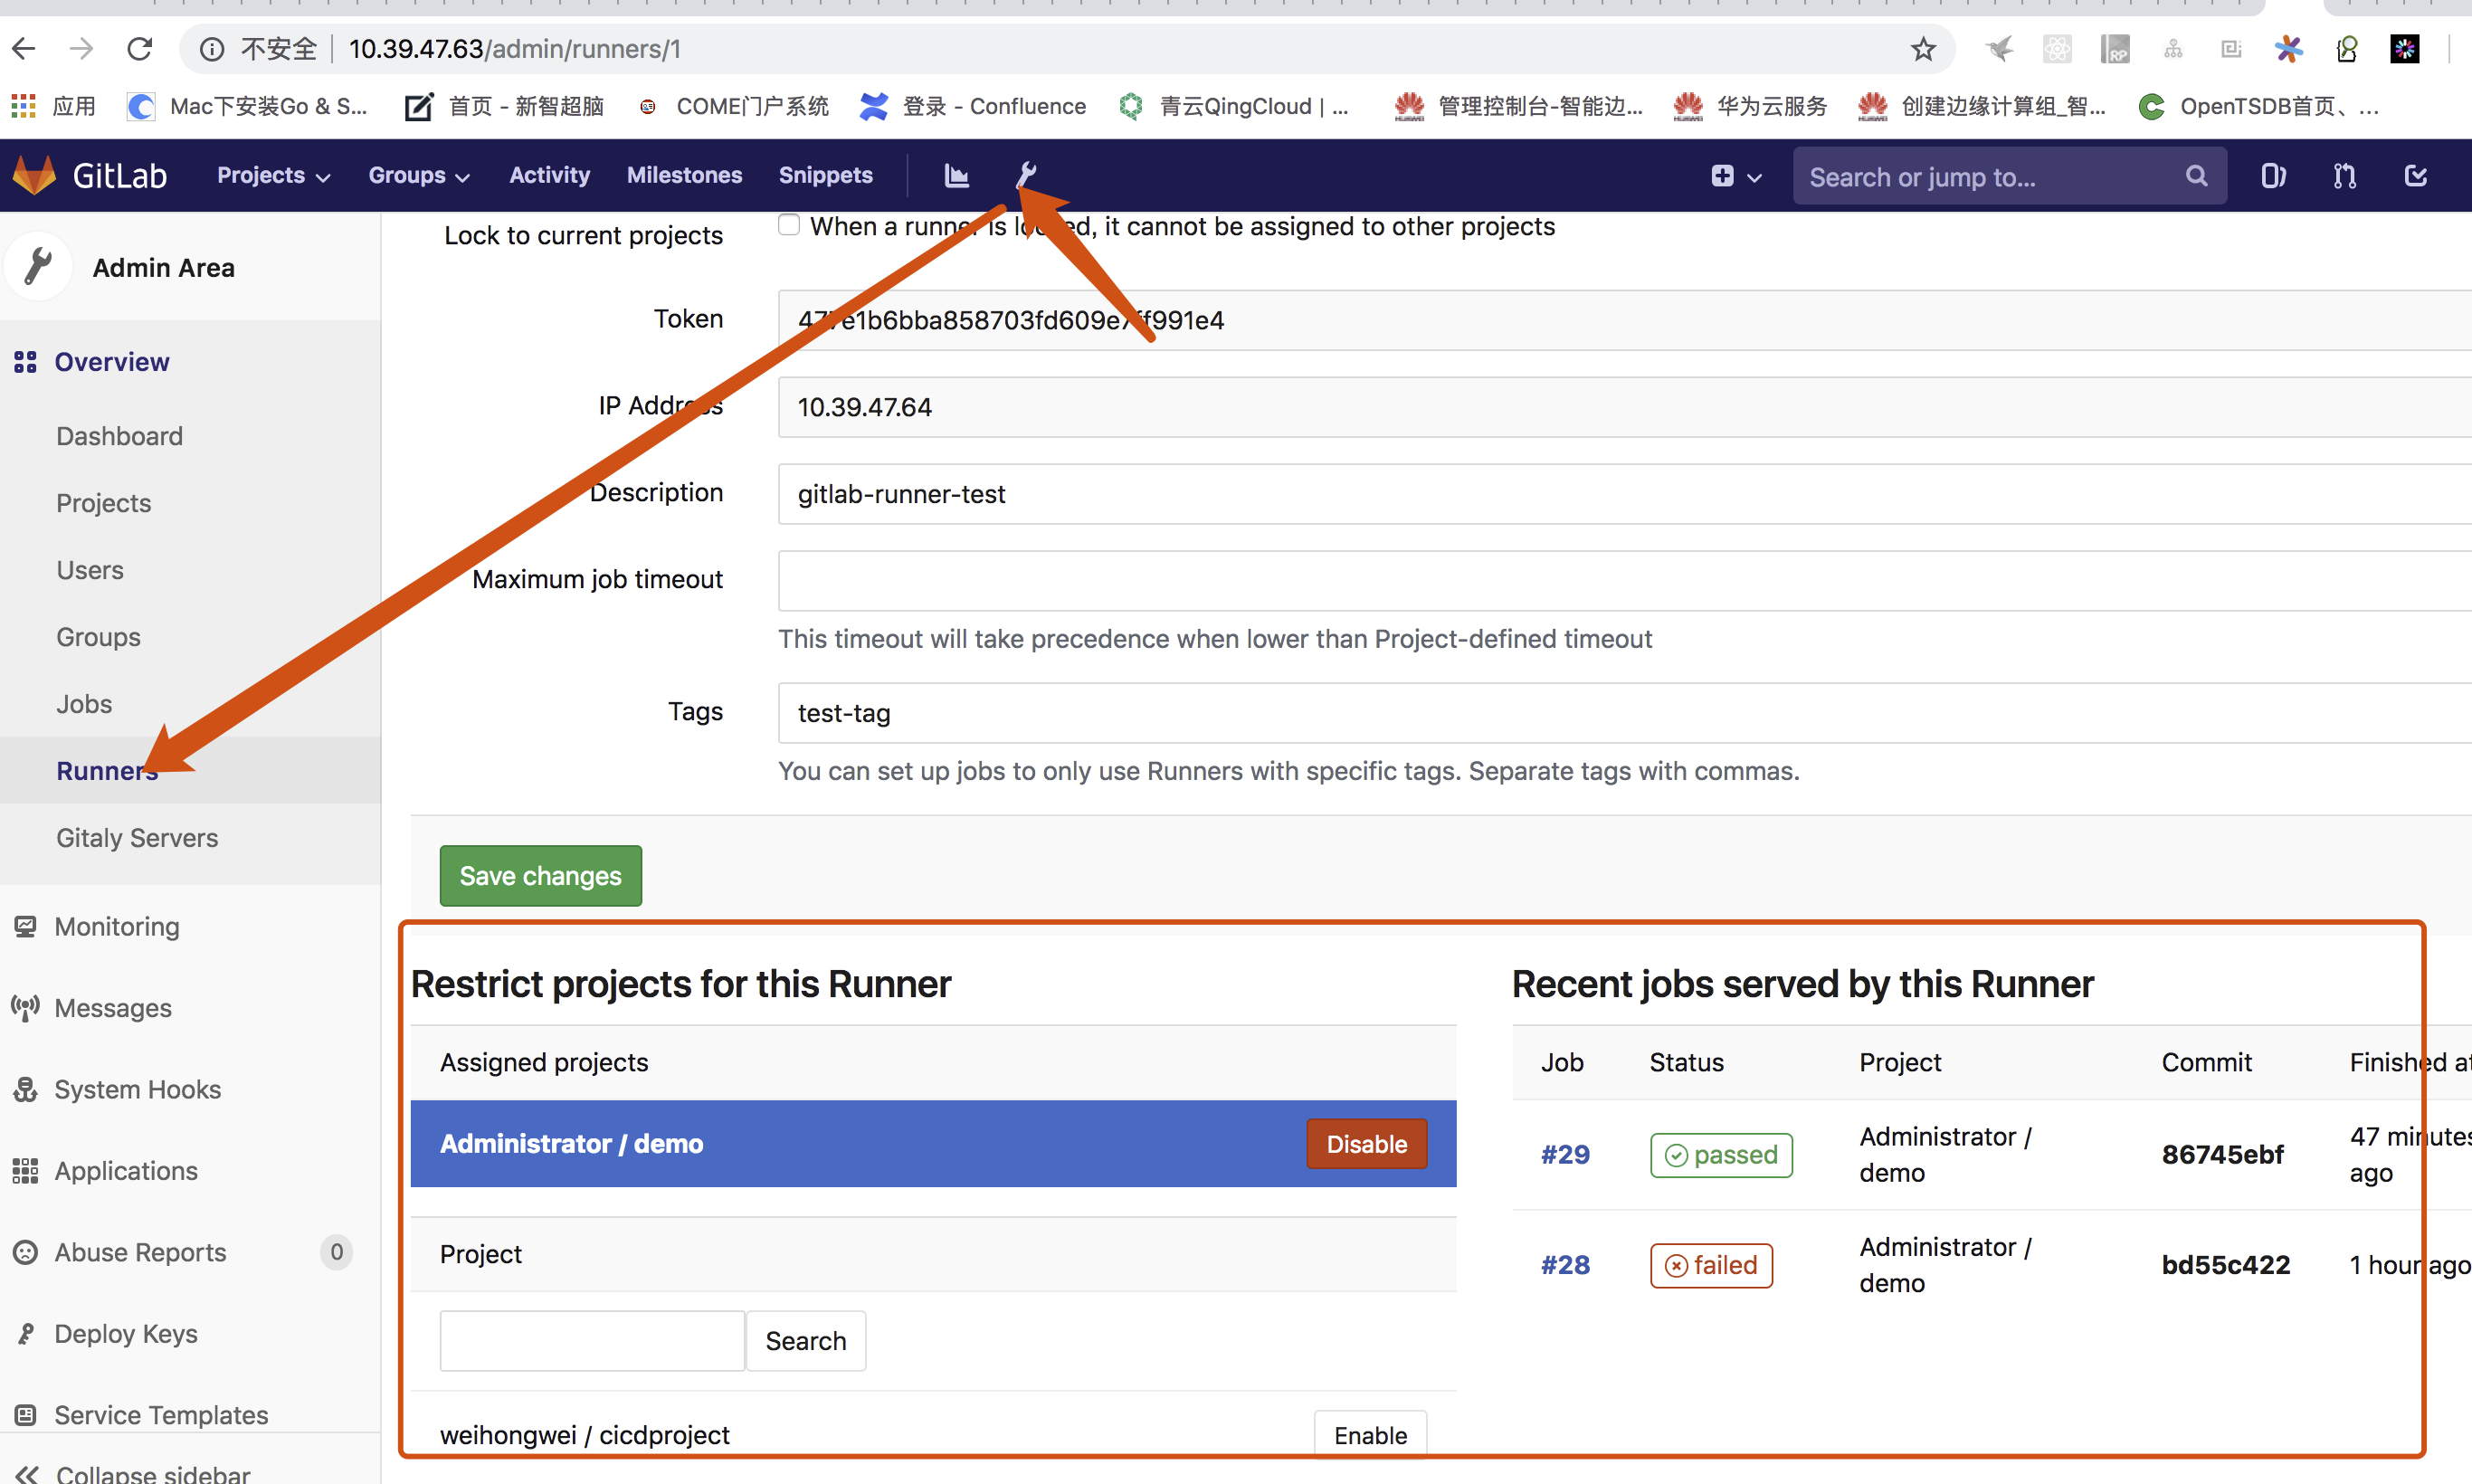Open the Activity menu item
The width and height of the screenshot is (2472, 1484).
pyautogui.click(x=549, y=176)
